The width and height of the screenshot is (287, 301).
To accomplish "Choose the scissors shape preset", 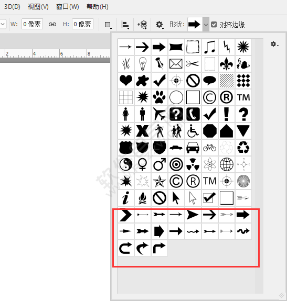I will 193,64.
